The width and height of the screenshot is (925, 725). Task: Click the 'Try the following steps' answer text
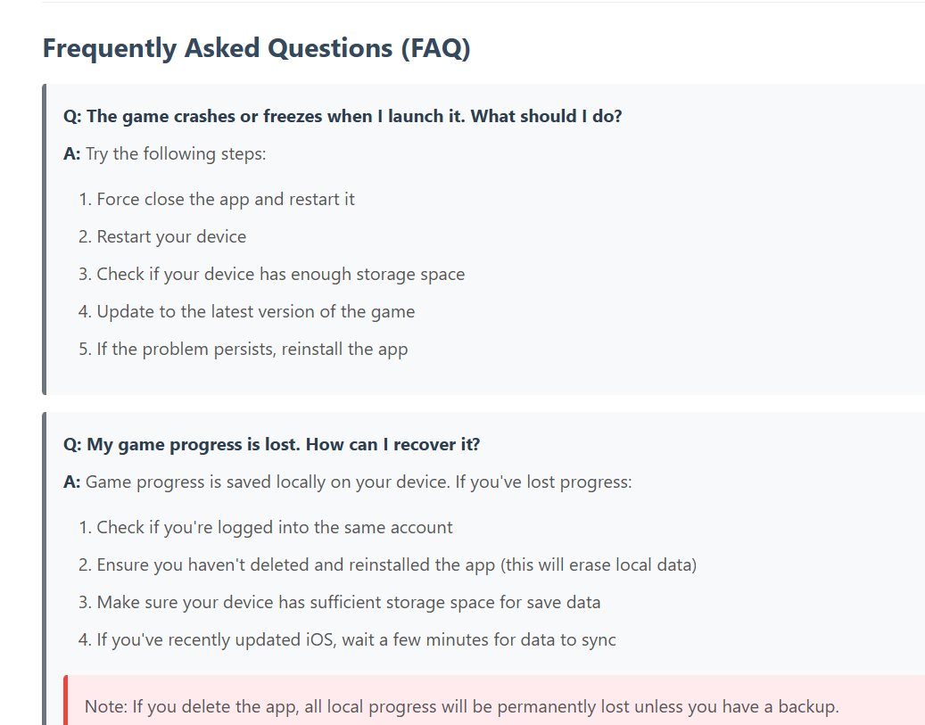coord(176,154)
